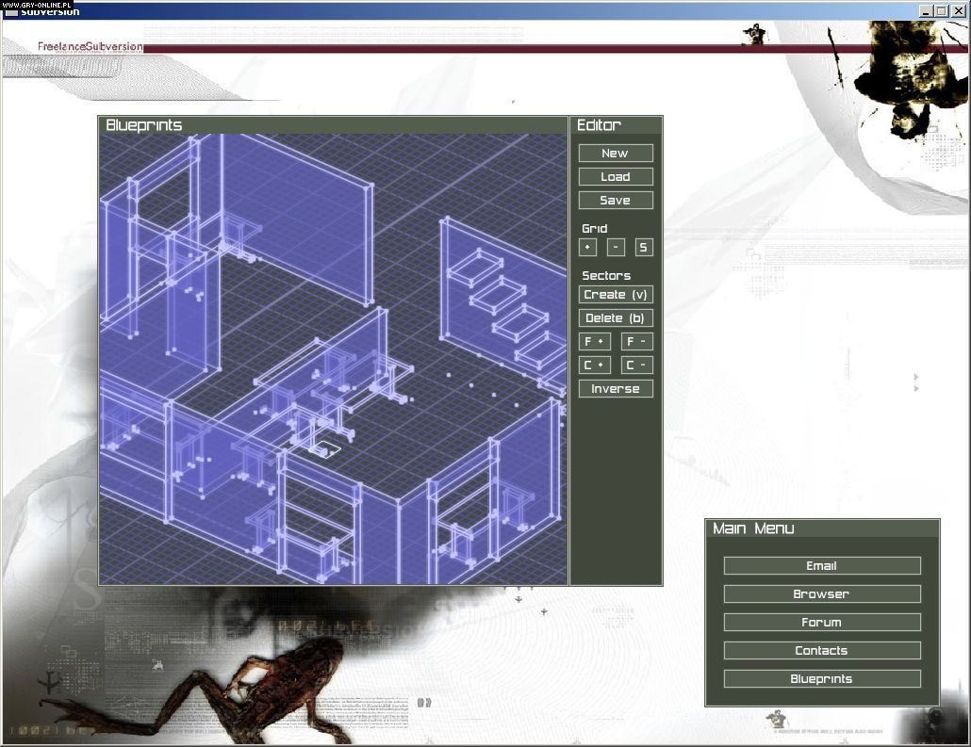Click Create (v) under Sectors
971x747 pixels.
[616, 295]
